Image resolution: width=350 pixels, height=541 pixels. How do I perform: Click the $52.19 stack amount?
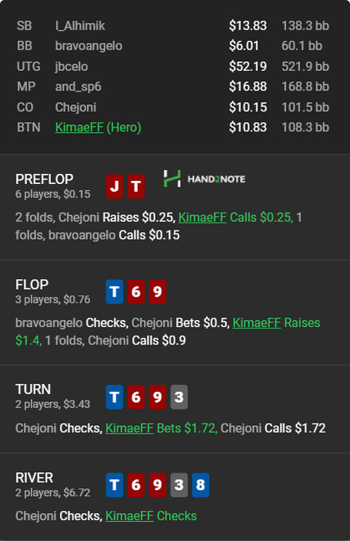pos(247,66)
